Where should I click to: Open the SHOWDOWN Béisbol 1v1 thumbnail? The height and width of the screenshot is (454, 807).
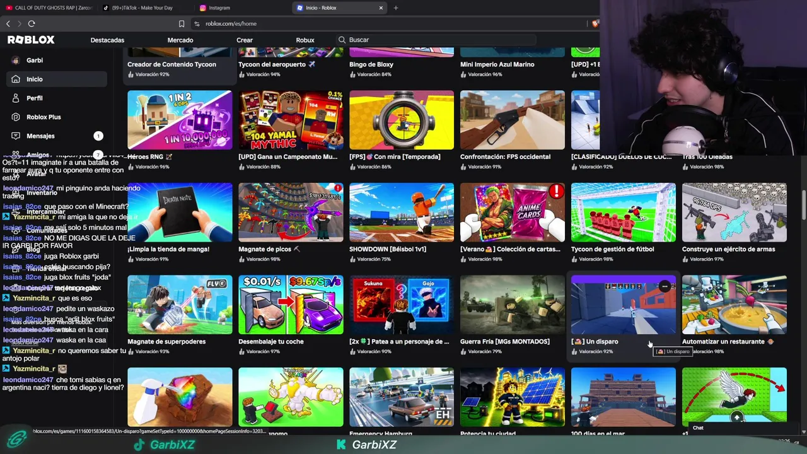(402, 212)
